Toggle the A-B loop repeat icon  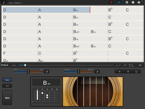click(136, 72)
